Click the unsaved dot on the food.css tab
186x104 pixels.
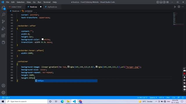41,7
